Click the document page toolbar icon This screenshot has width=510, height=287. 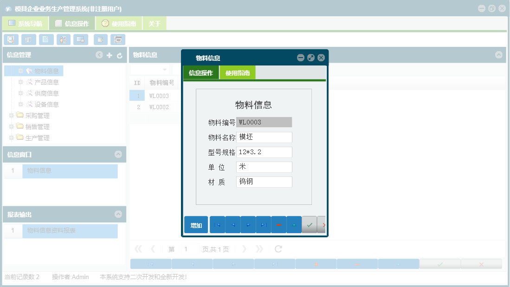pyautogui.click(x=46, y=39)
